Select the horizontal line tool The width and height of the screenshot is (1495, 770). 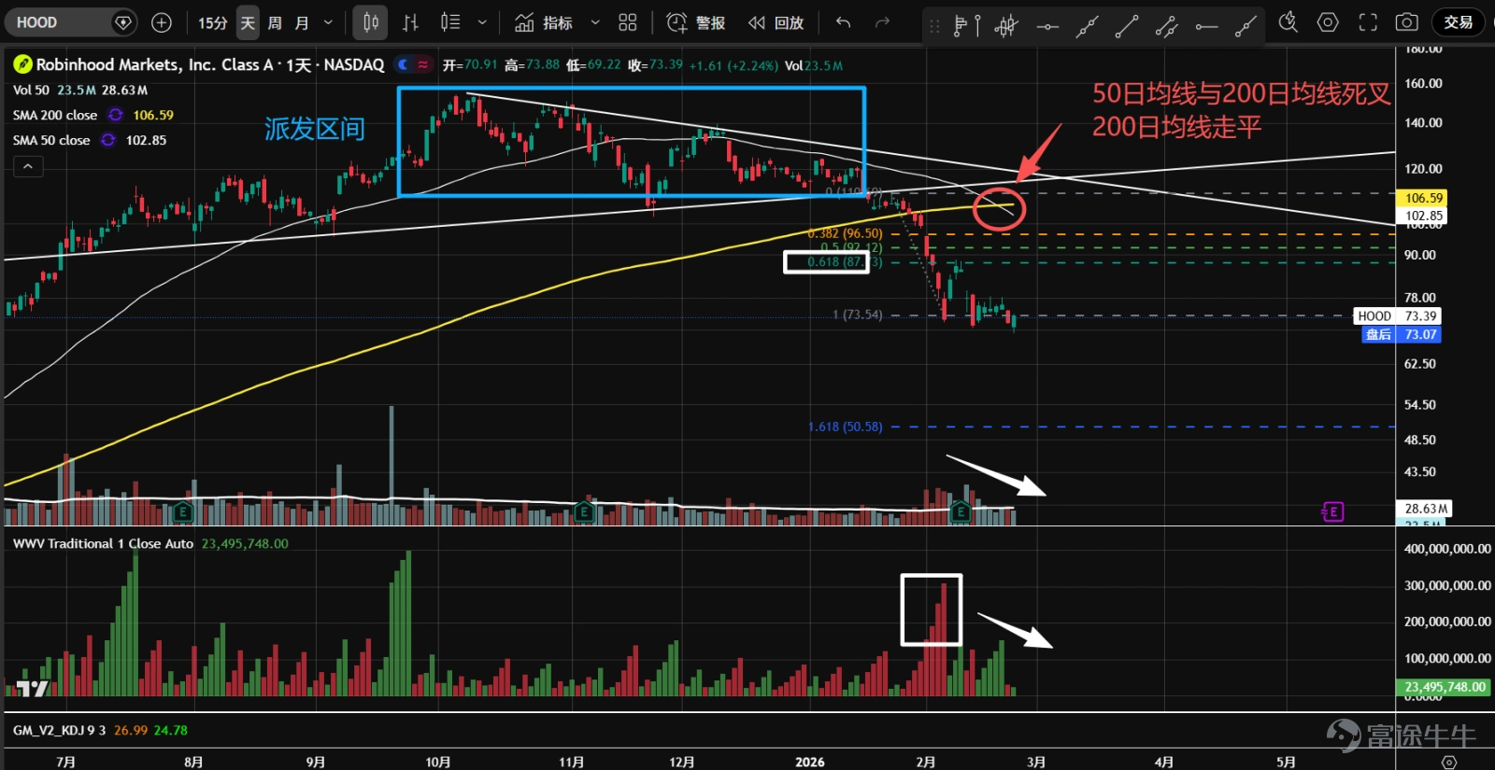click(x=1047, y=26)
